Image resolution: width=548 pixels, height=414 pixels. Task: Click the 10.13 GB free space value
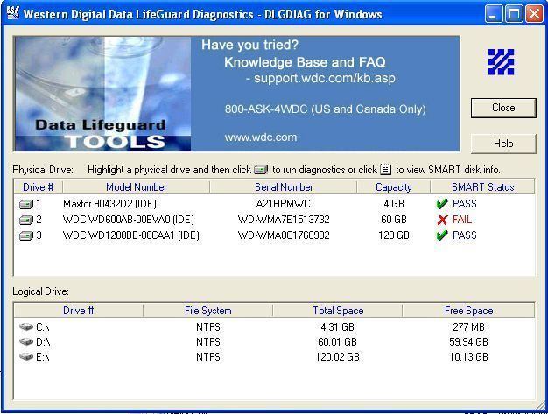point(468,357)
